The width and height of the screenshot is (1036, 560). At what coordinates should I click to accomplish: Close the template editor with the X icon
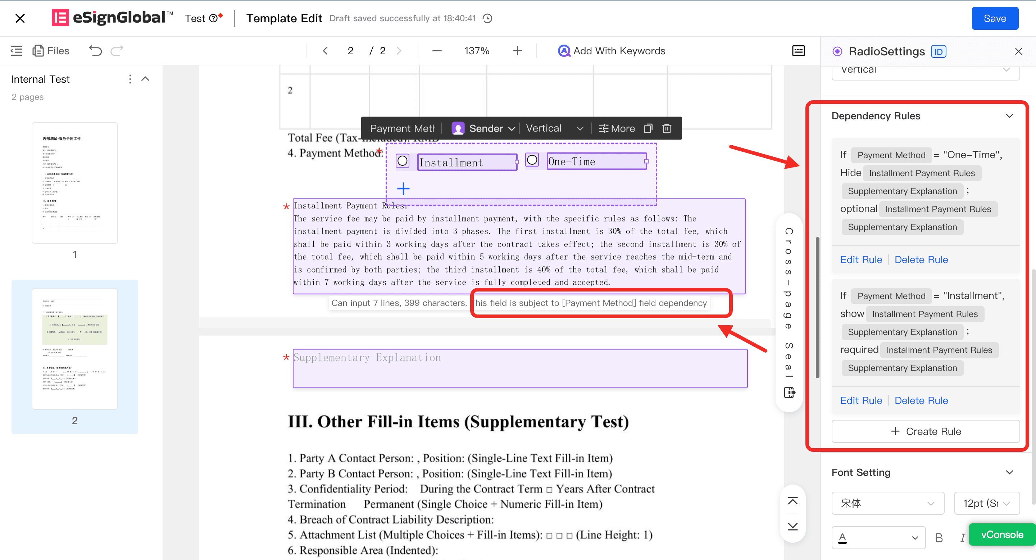click(20, 18)
